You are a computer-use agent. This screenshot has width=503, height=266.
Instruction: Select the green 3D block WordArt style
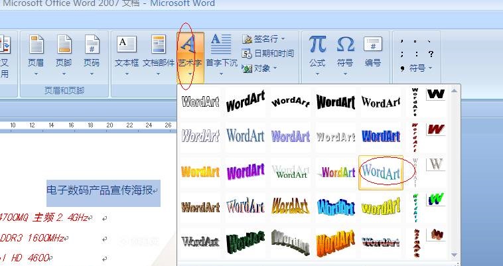click(x=245, y=241)
